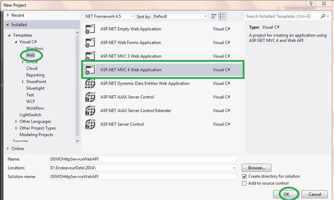Click the ASP.NET Web Forms Application template icon
Image resolution: width=334 pixels, height=200 pixels.
tap(90, 43)
